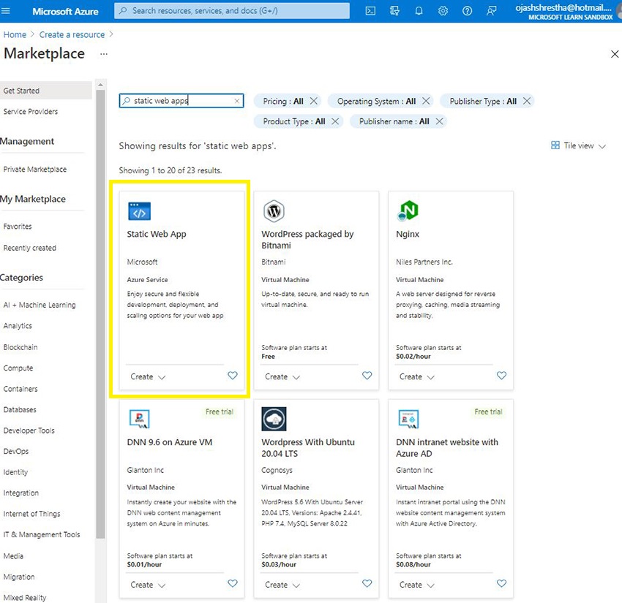The image size is (622, 603).
Task: Select Get Started in sidebar
Action: 46,91
